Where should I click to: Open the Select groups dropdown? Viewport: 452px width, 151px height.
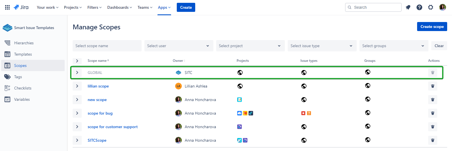click(393, 46)
